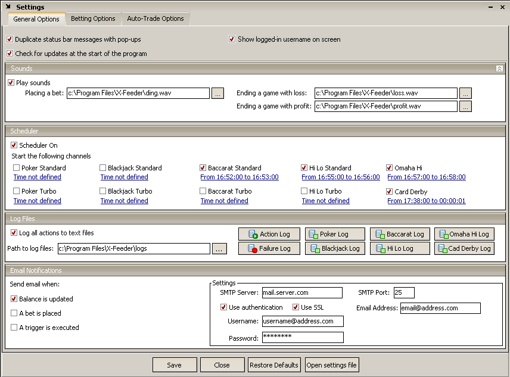
Task: Focus the Placing a bet path field
Action: [138, 94]
